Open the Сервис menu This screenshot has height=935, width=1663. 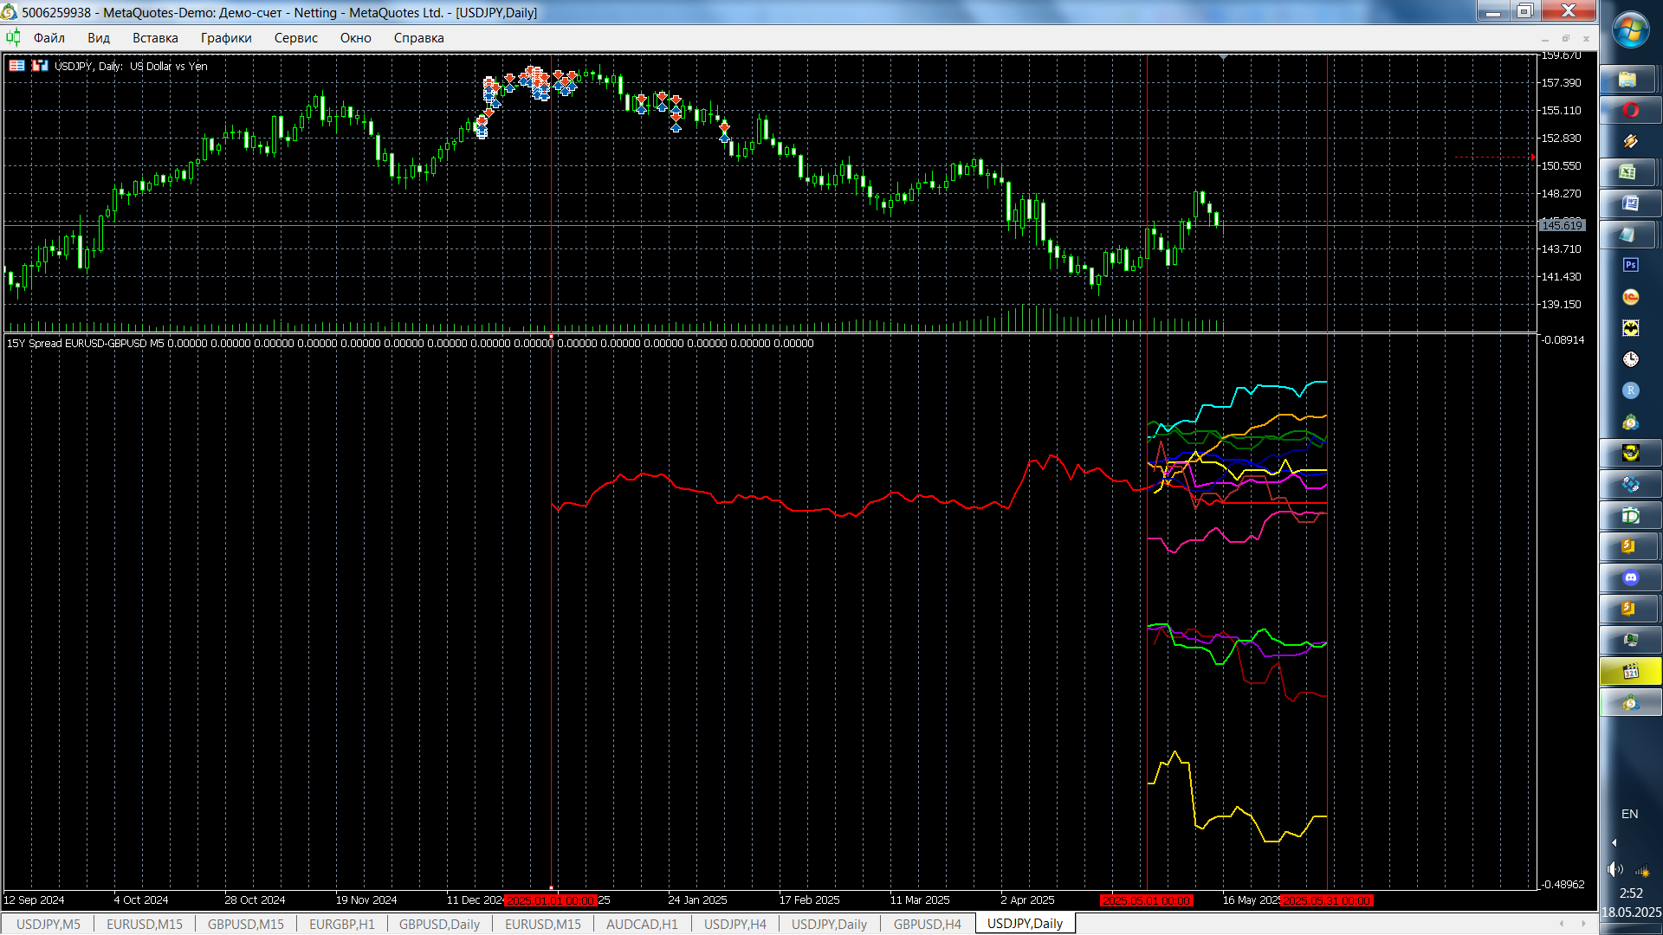click(296, 38)
